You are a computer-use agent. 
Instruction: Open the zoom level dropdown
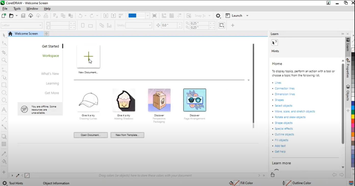point(147,16)
